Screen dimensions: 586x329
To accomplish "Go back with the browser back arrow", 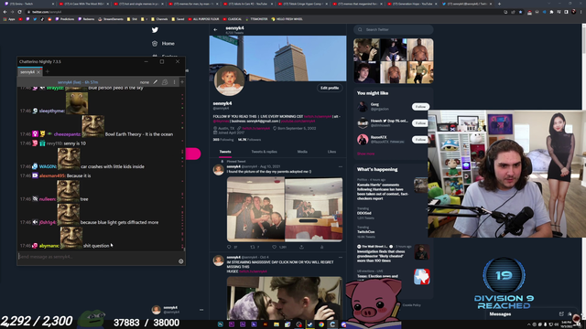I will (x=5, y=12).
